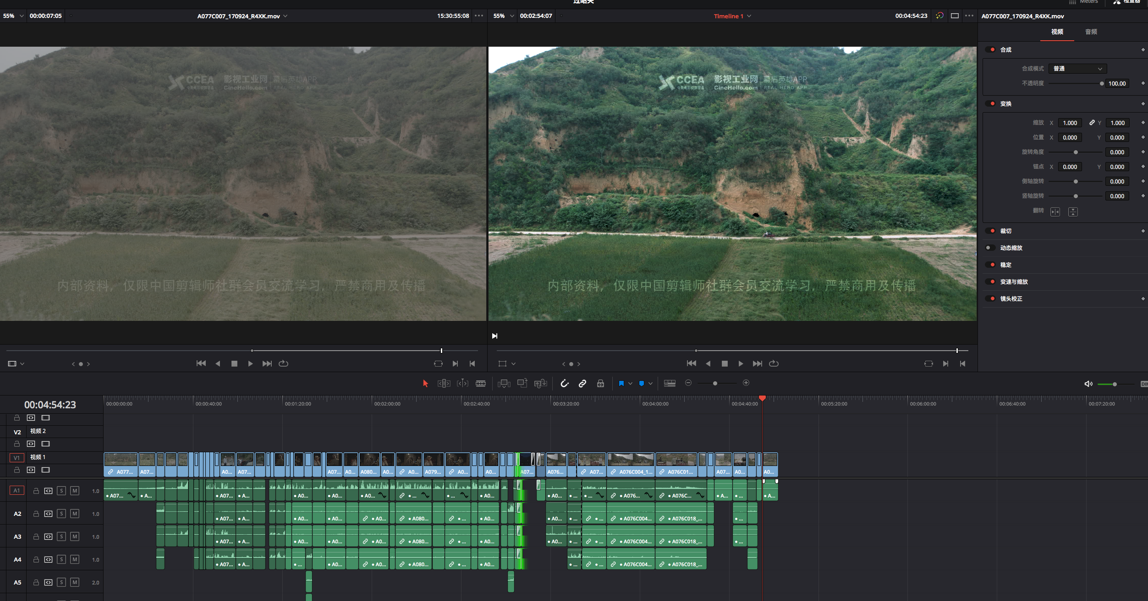Click the 镜头校正 section header
This screenshot has width=1148, height=601.
[1011, 298]
